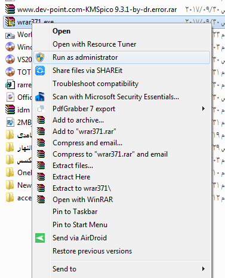Choose Send via AirDroid

[122, 238]
